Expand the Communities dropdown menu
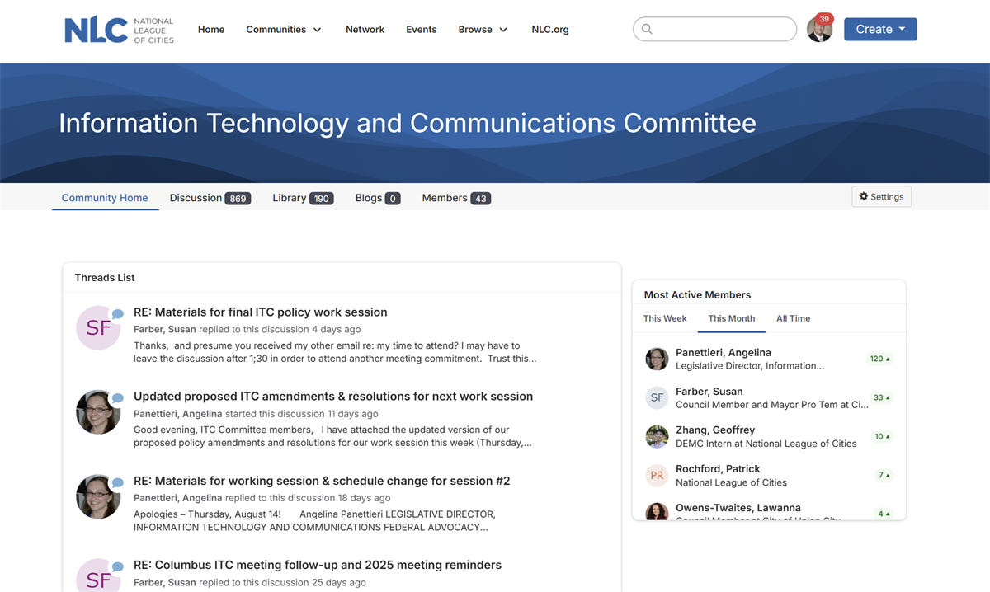This screenshot has height=592, width=990. 284,30
